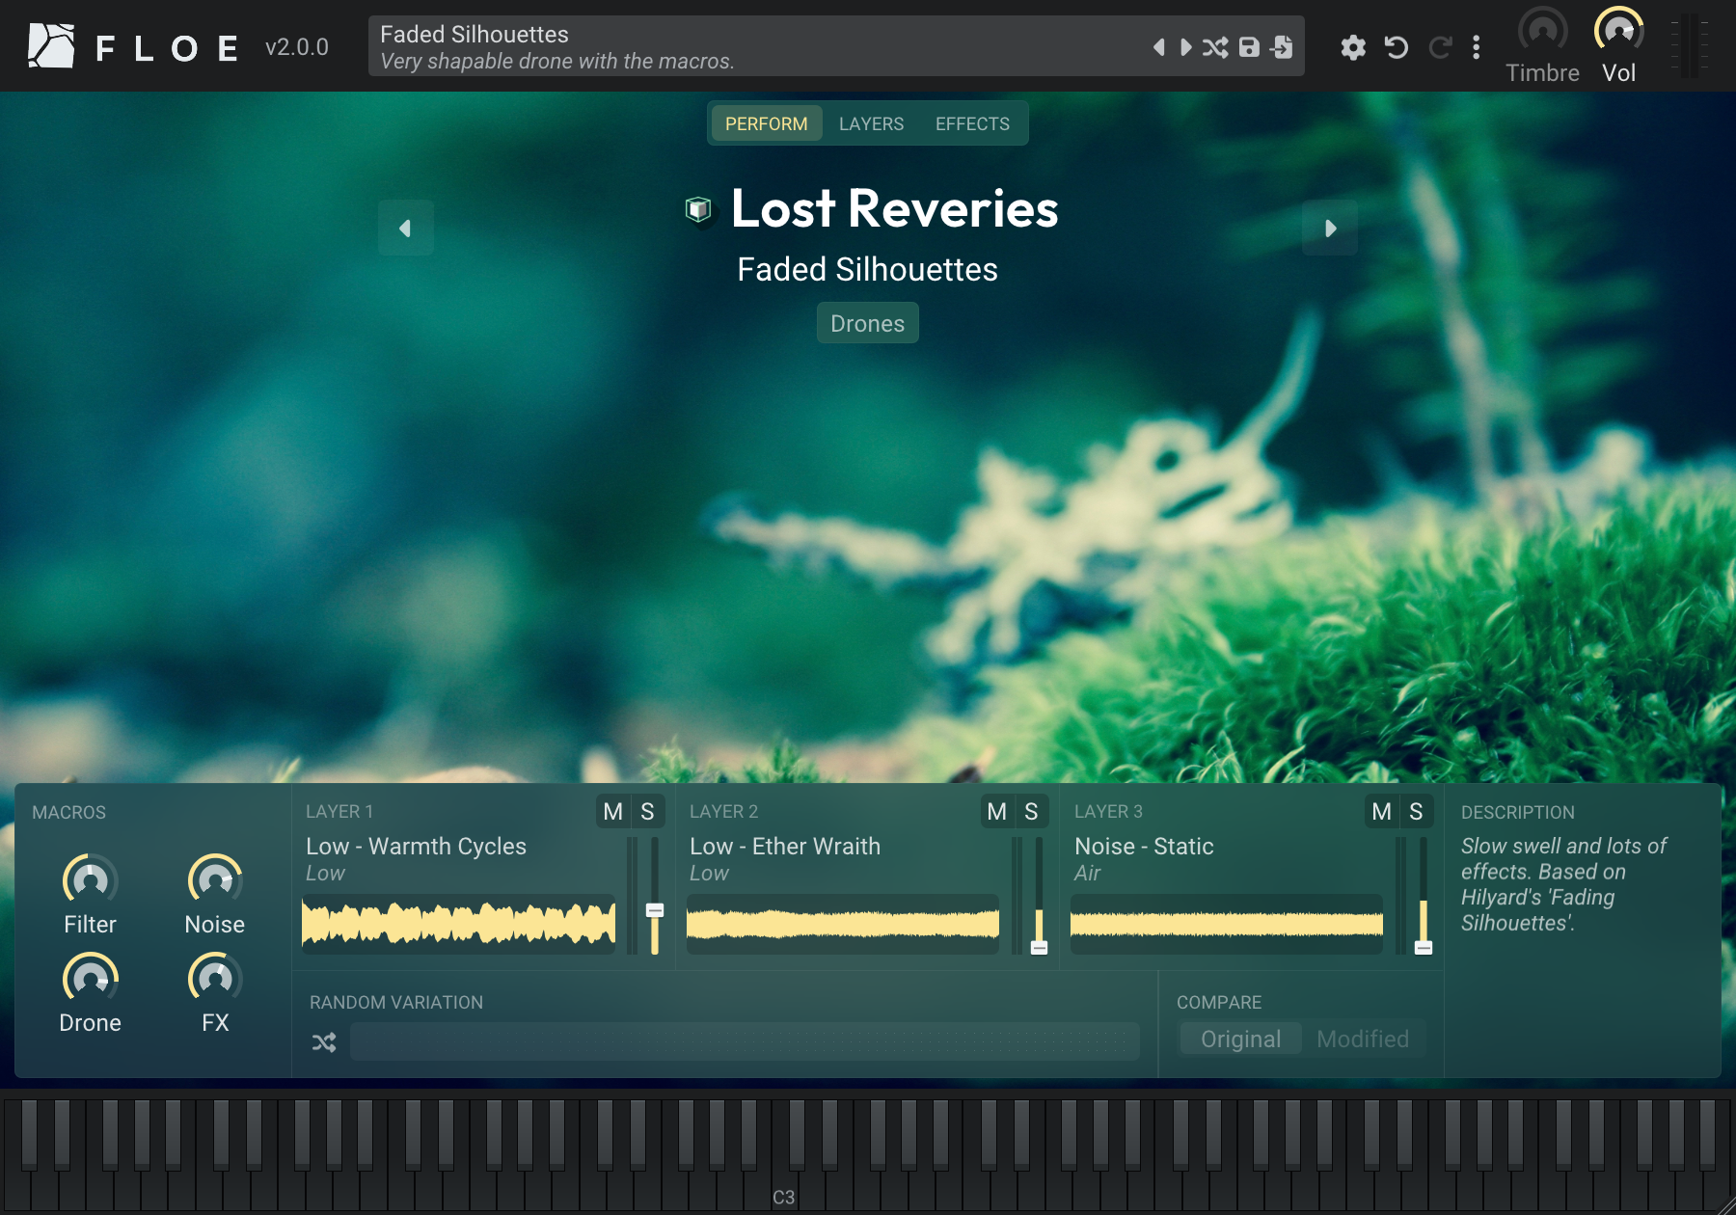
Task: Click the preset description text in Description panel
Action: [x=1562, y=884]
